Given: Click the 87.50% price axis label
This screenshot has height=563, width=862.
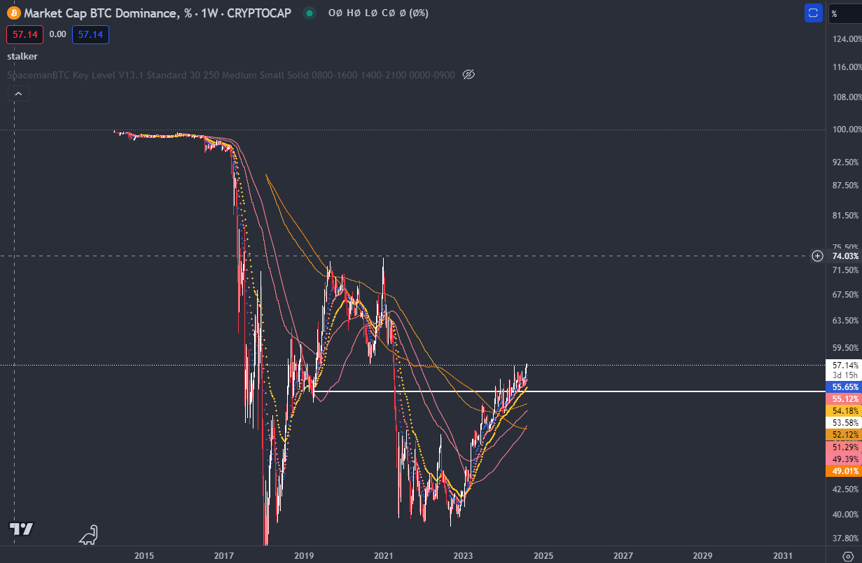Looking at the screenshot, I should click(846, 185).
